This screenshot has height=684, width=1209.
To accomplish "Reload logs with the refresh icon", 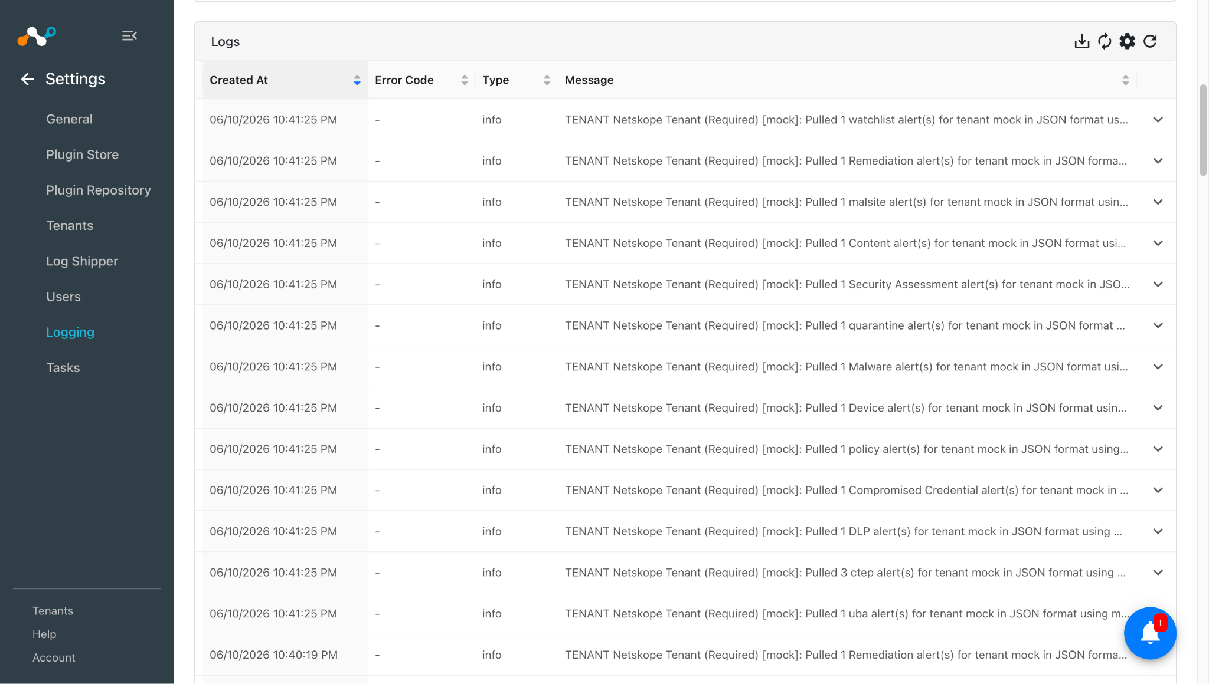I will (1150, 41).
